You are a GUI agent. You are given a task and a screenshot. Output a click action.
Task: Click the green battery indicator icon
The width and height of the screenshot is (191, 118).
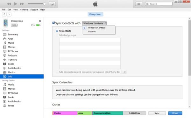pos(38,25)
